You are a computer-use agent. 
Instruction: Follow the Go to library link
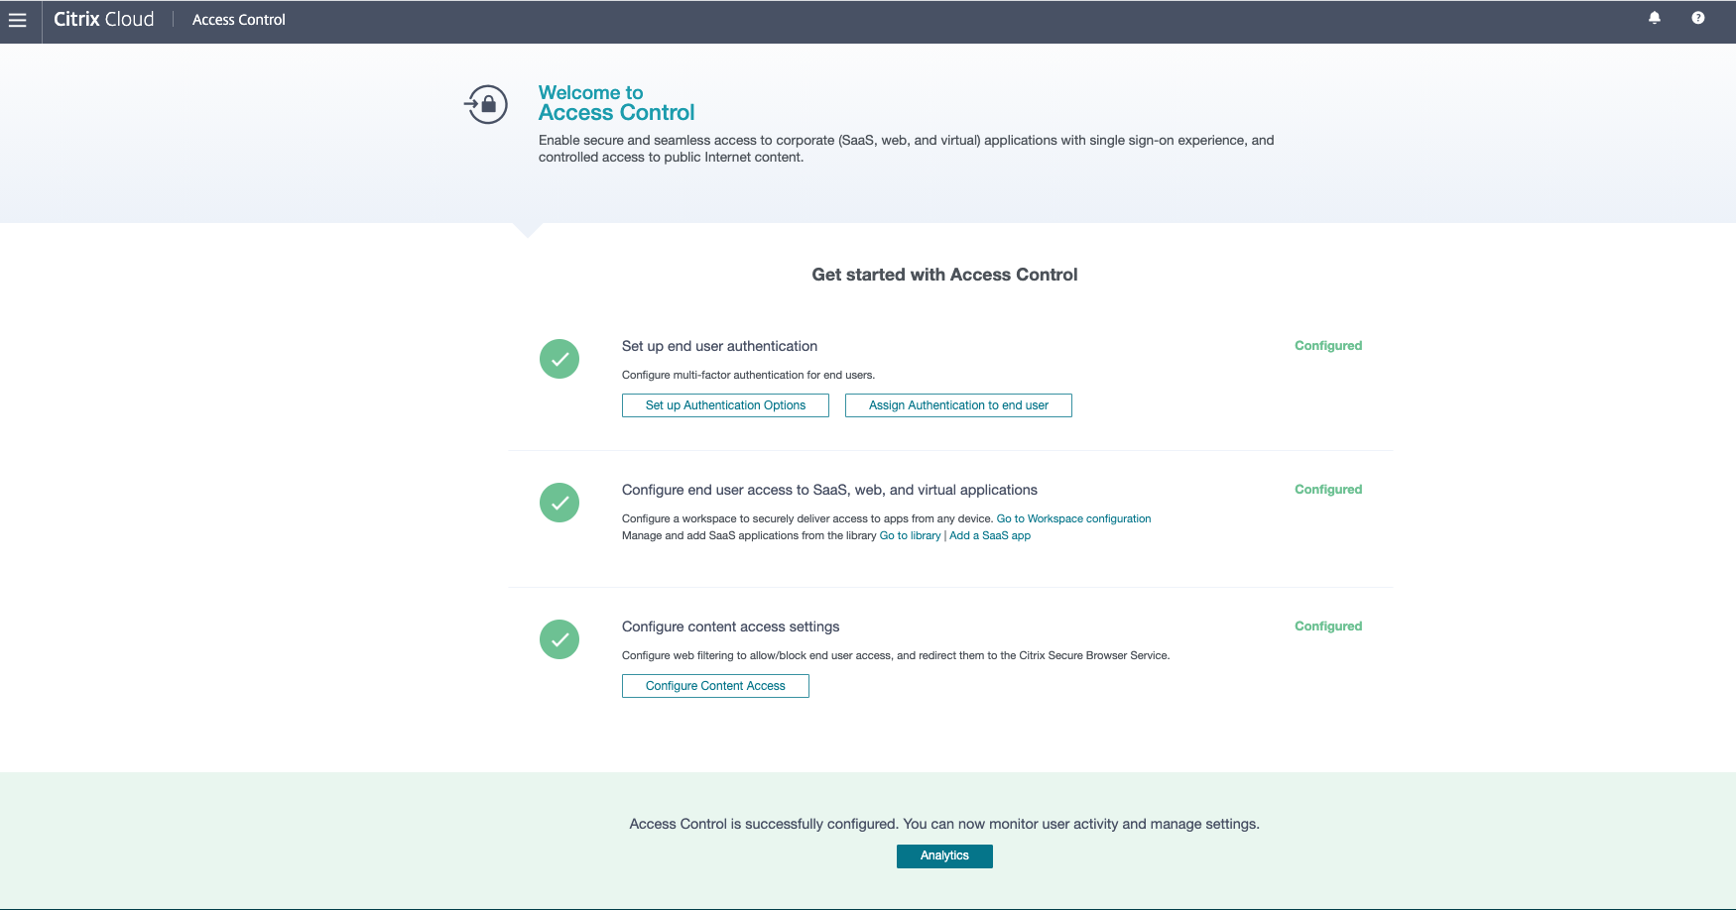pos(910,535)
